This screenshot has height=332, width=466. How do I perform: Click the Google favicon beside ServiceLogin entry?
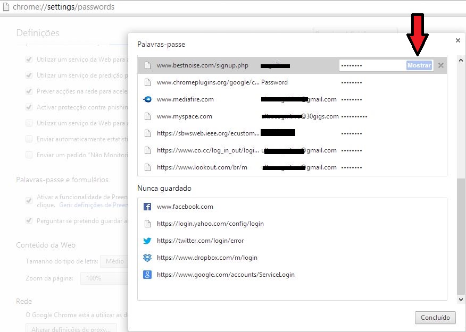pyautogui.click(x=147, y=275)
